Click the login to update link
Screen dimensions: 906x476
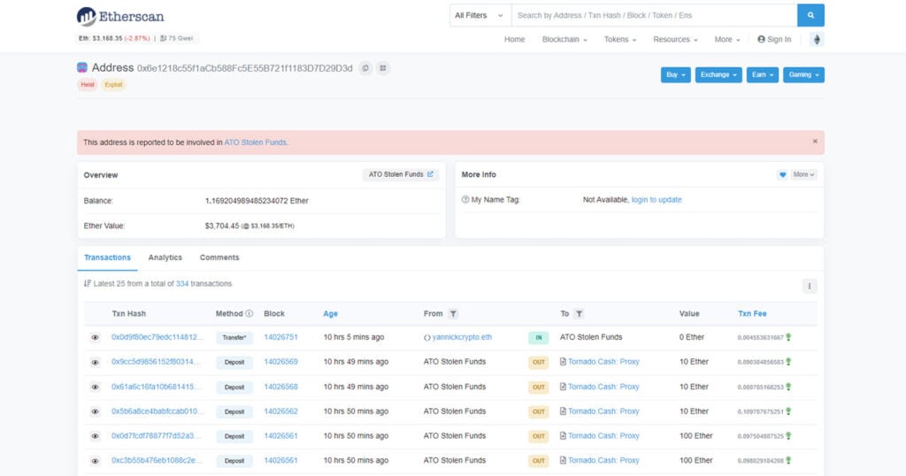[656, 200]
